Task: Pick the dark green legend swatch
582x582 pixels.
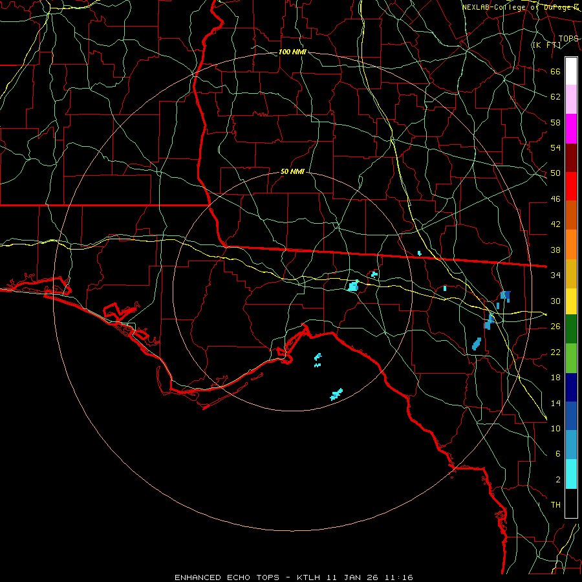Action: coord(571,329)
